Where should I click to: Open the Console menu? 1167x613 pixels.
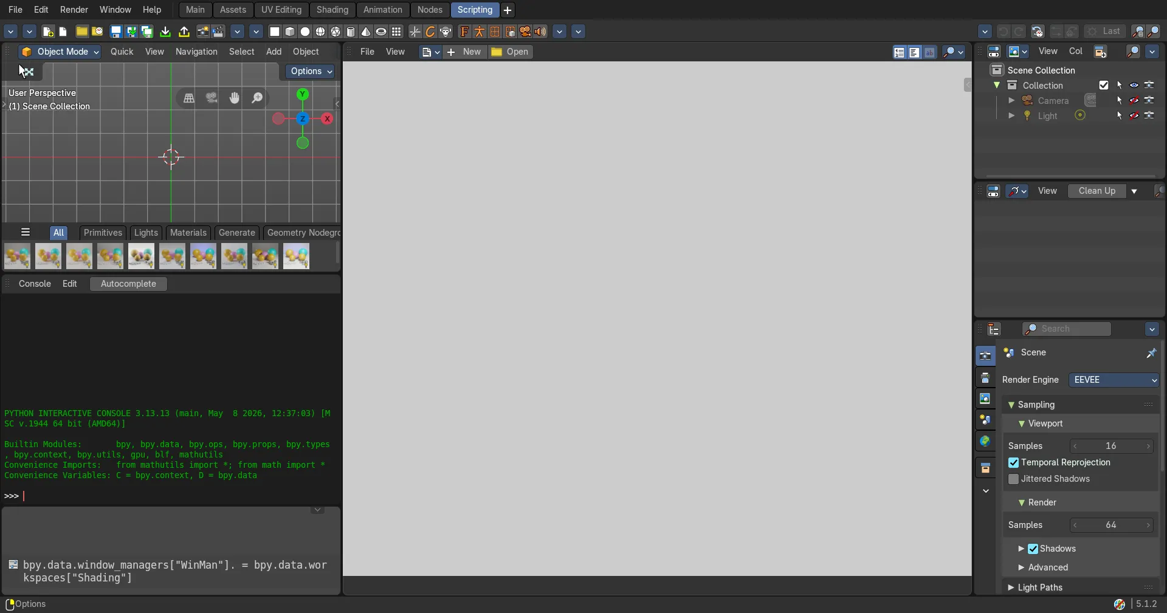[x=35, y=284]
